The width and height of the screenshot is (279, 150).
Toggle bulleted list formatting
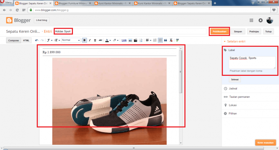point(160,40)
